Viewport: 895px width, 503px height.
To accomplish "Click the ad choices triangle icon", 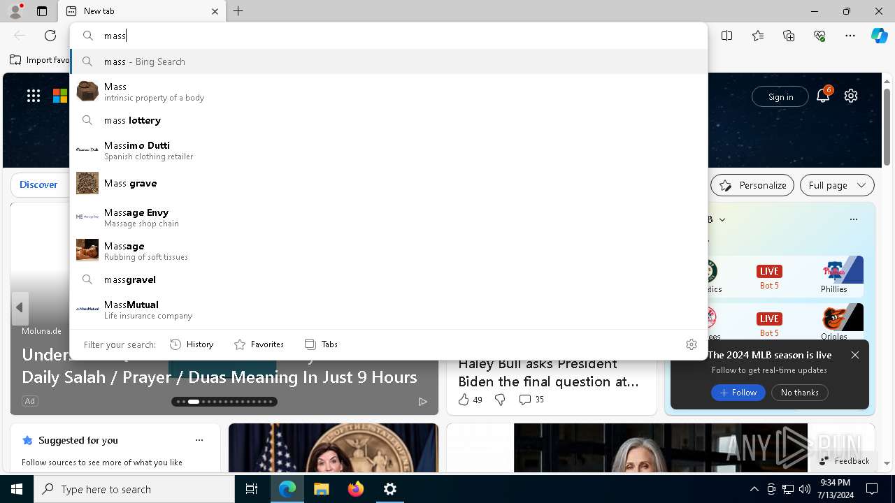I will tap(423, 401).
